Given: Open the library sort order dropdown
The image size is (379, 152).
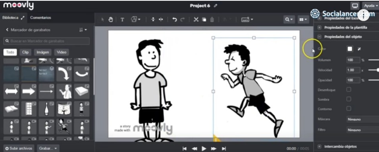Looking at the screenshot, I should (83, 30).
